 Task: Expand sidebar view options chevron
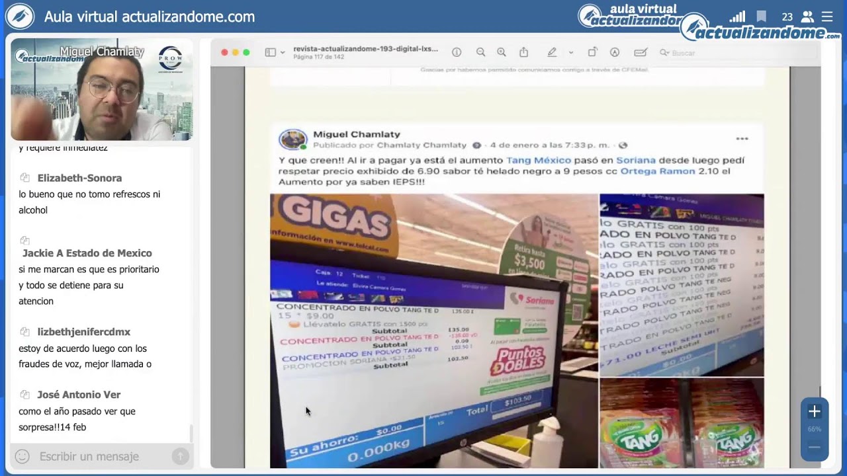(x=283, y=52)
